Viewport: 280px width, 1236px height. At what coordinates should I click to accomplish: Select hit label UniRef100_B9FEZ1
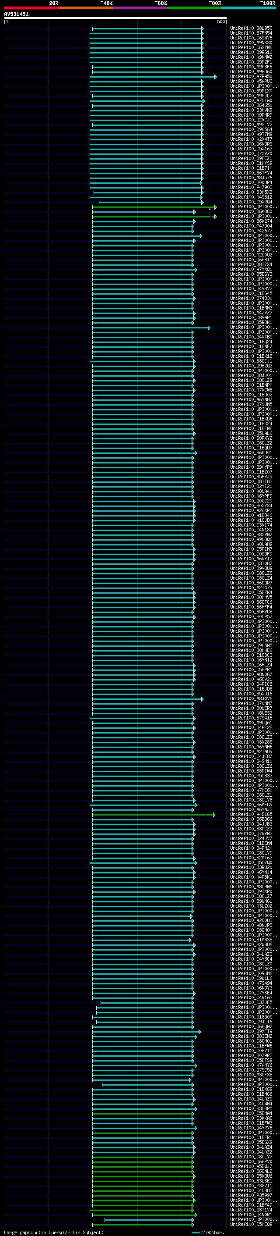(251, 158)
